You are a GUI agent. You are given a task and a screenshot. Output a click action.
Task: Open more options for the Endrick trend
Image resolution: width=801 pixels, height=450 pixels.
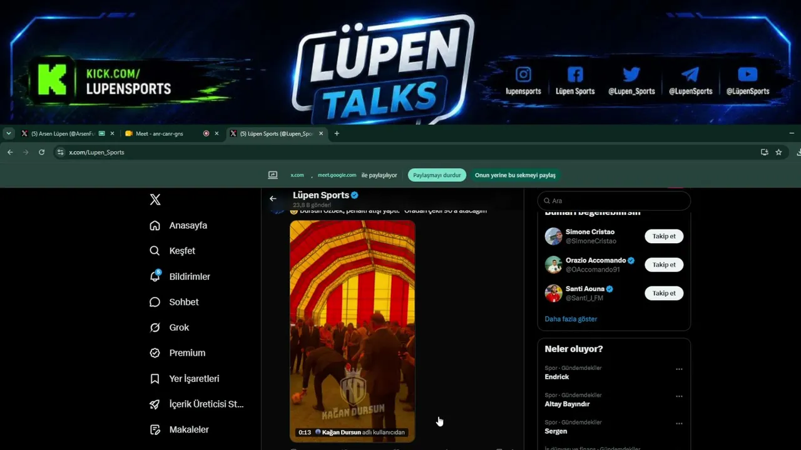(x=679, y=369)
